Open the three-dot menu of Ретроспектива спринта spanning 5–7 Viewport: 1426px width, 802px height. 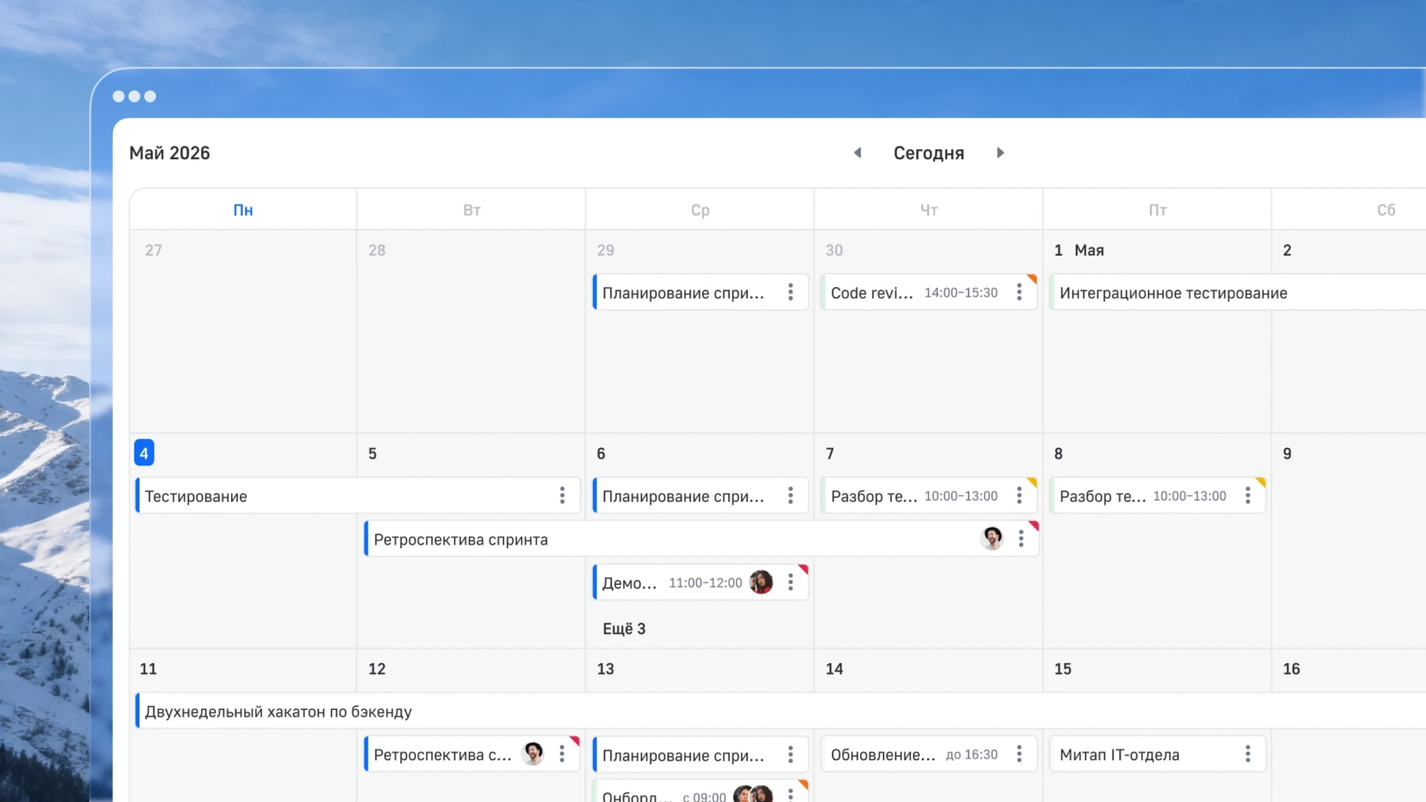point(1021,538)
